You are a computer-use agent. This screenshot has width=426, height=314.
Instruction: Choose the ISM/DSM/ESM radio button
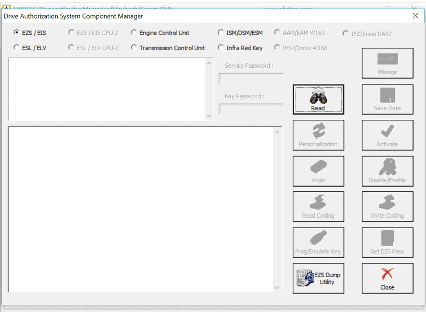(x=221, y=33)
